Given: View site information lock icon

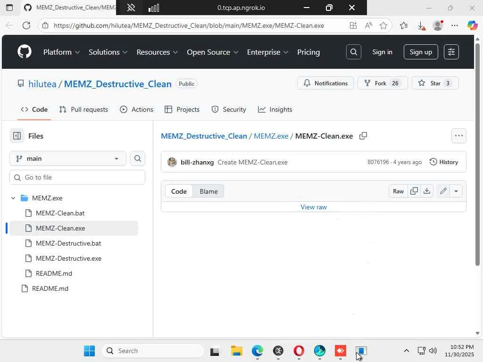Looking at the screenshot, I should click(45, 25).
